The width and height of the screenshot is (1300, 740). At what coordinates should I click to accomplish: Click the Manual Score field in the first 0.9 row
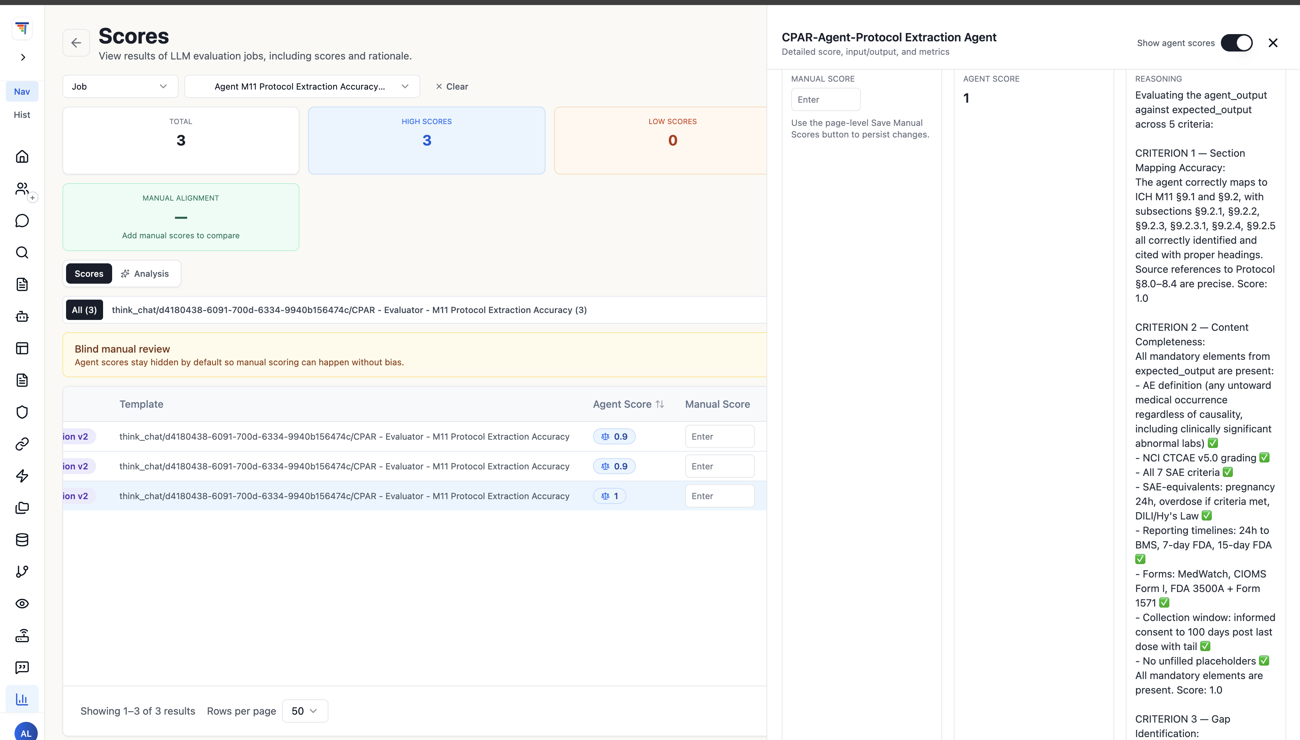pos(719,437)
